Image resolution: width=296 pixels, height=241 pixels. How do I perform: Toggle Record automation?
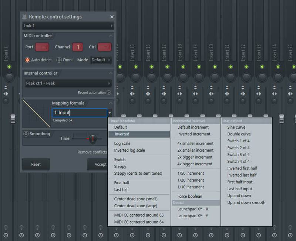click(109, 93)
